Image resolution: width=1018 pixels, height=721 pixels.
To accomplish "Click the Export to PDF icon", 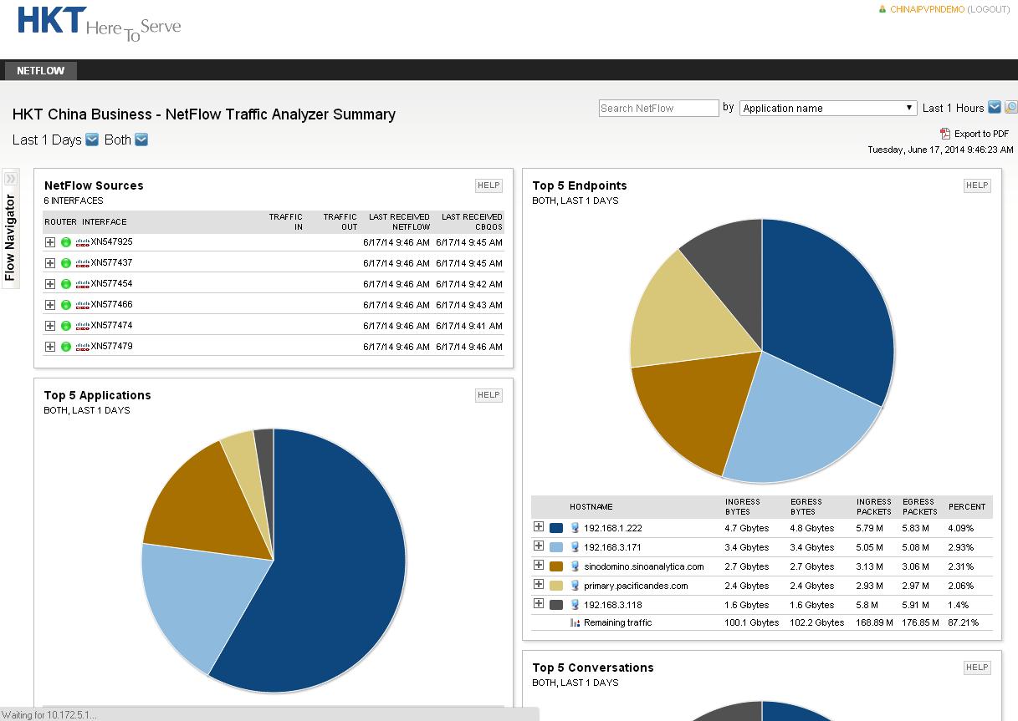I will click(945, 134).
